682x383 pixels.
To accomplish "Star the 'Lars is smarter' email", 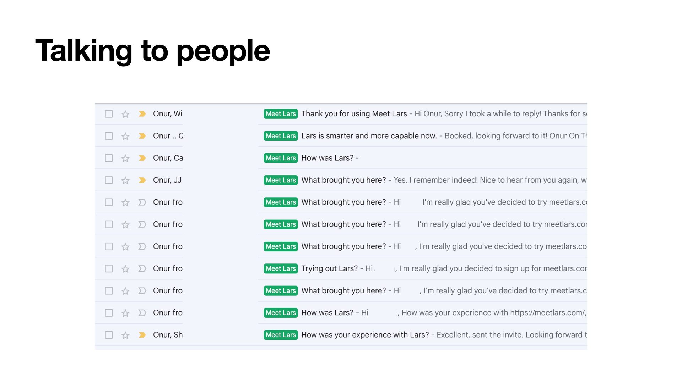I will point(125,136).
